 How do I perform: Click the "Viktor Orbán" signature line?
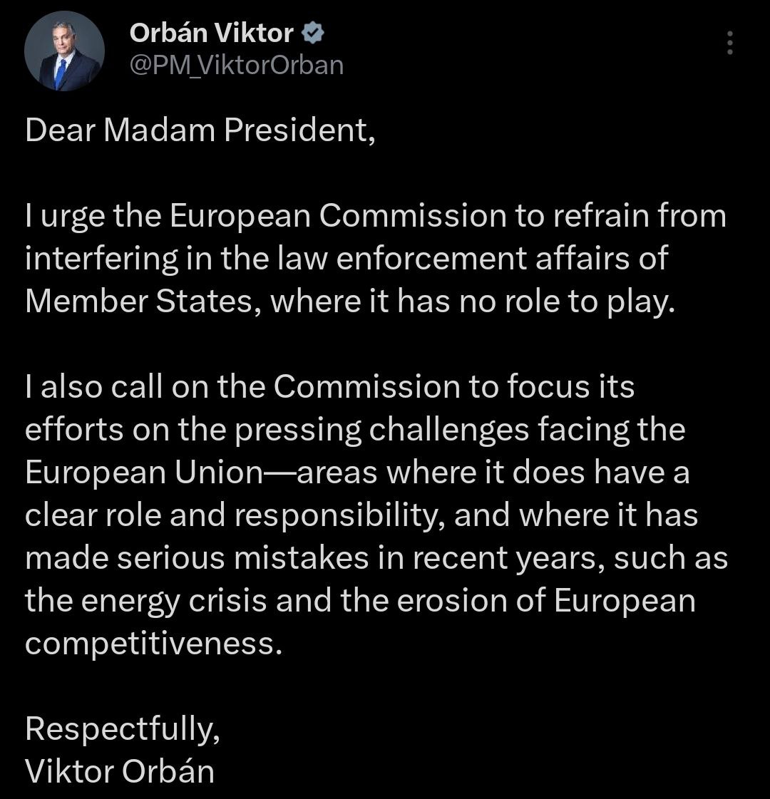click(x=120, y=770)
